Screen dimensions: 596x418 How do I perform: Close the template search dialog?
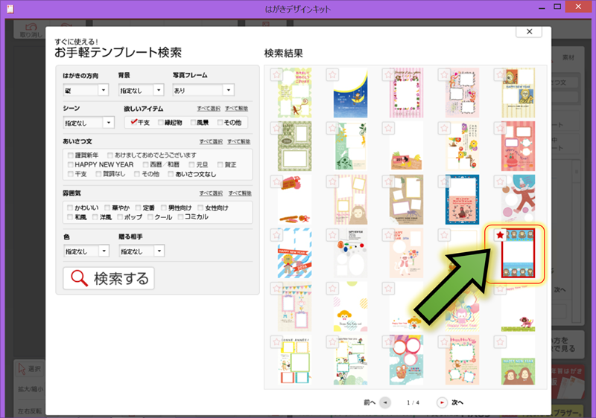tap(528, 32)
